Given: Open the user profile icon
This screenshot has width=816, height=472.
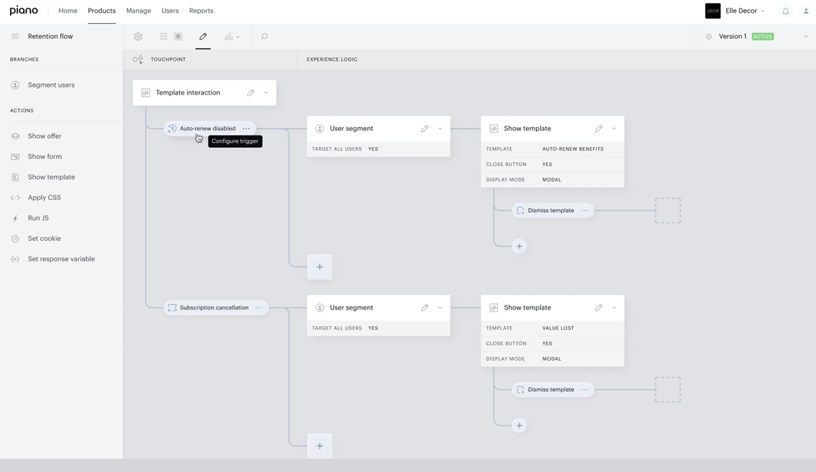Looking at the screenshot, I should [x=805, y=11].
